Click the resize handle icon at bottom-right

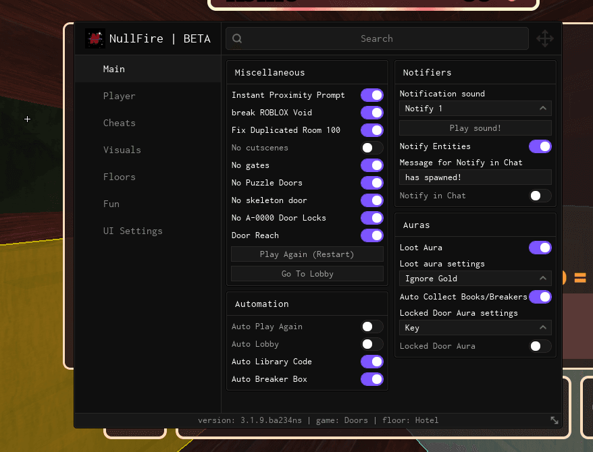click(x=554, y=420)
